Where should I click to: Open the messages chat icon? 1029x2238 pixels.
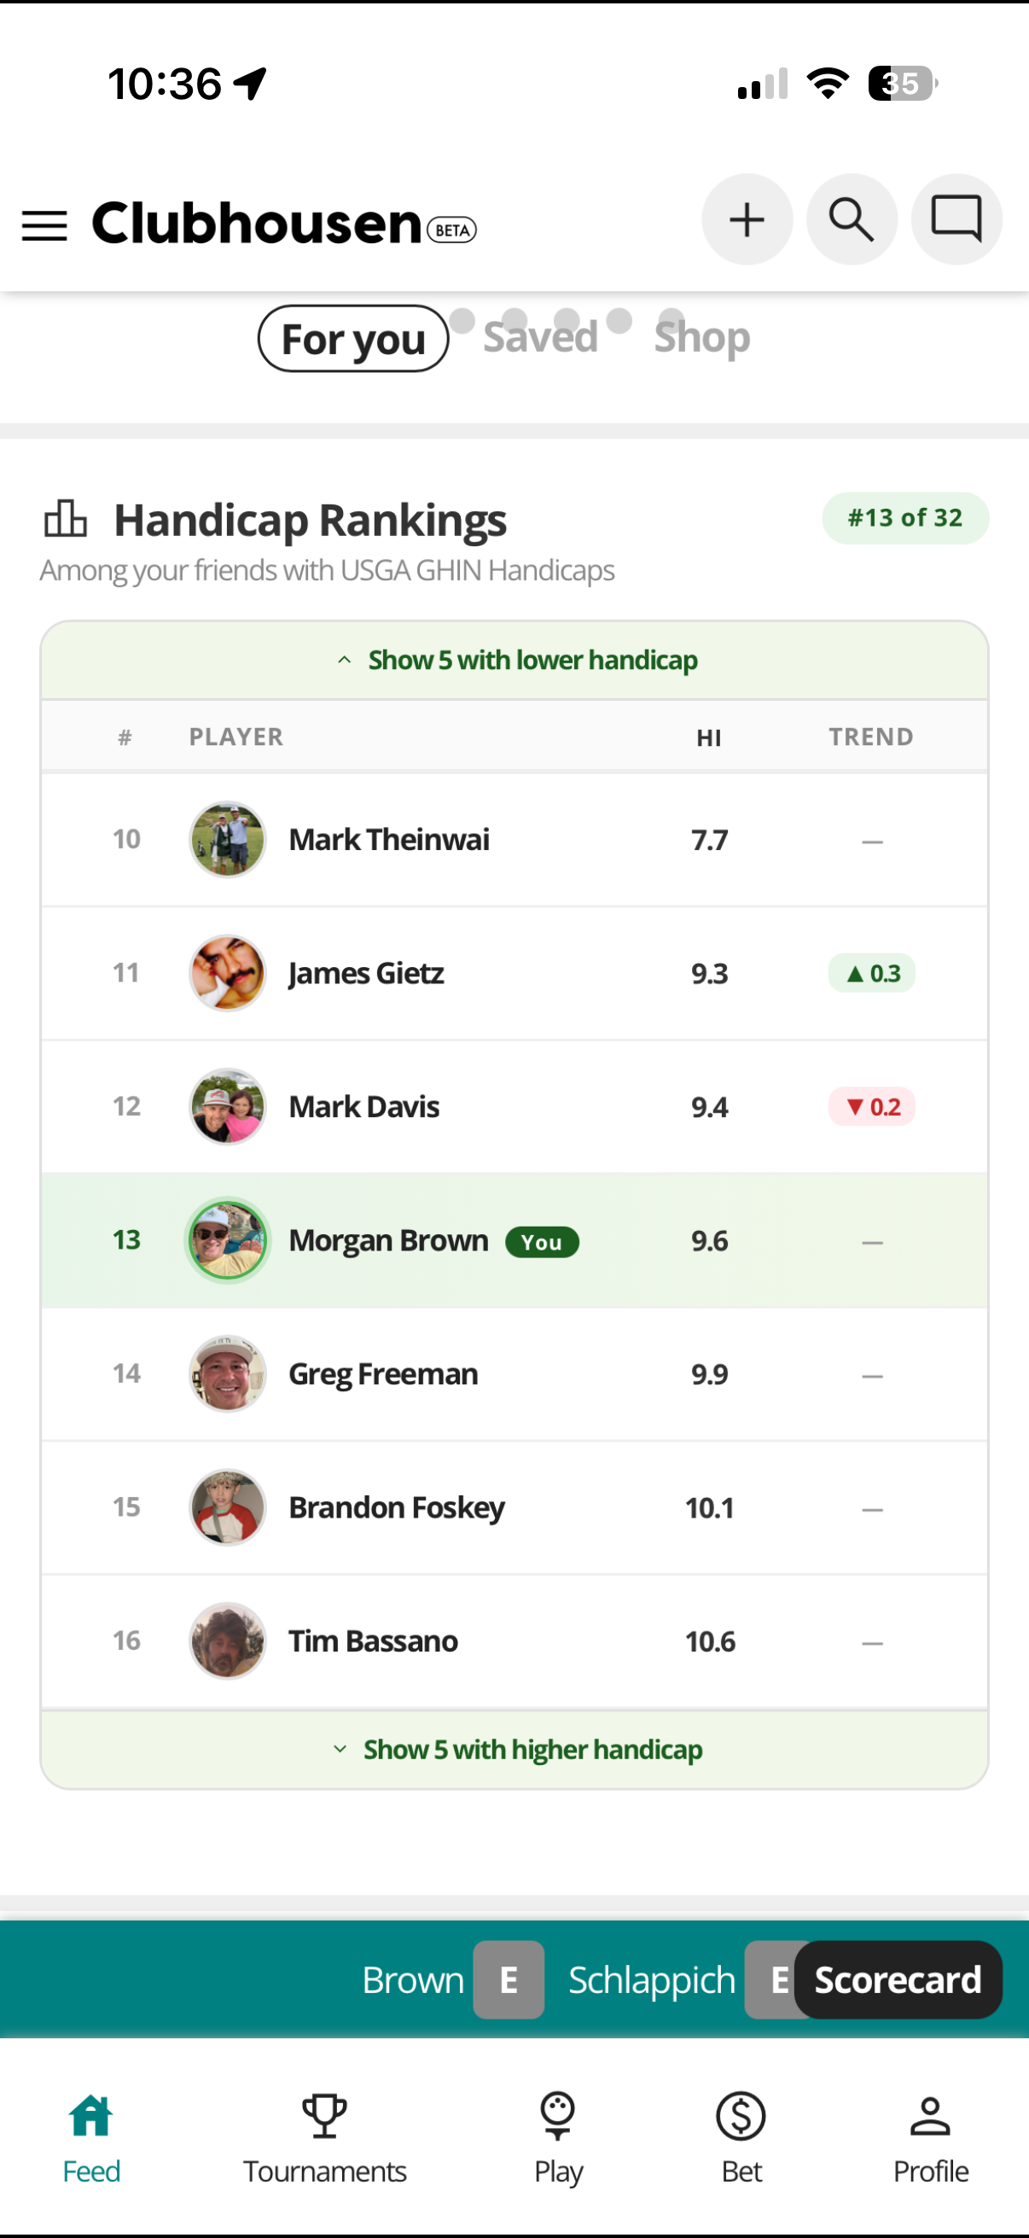coord(956,219)
